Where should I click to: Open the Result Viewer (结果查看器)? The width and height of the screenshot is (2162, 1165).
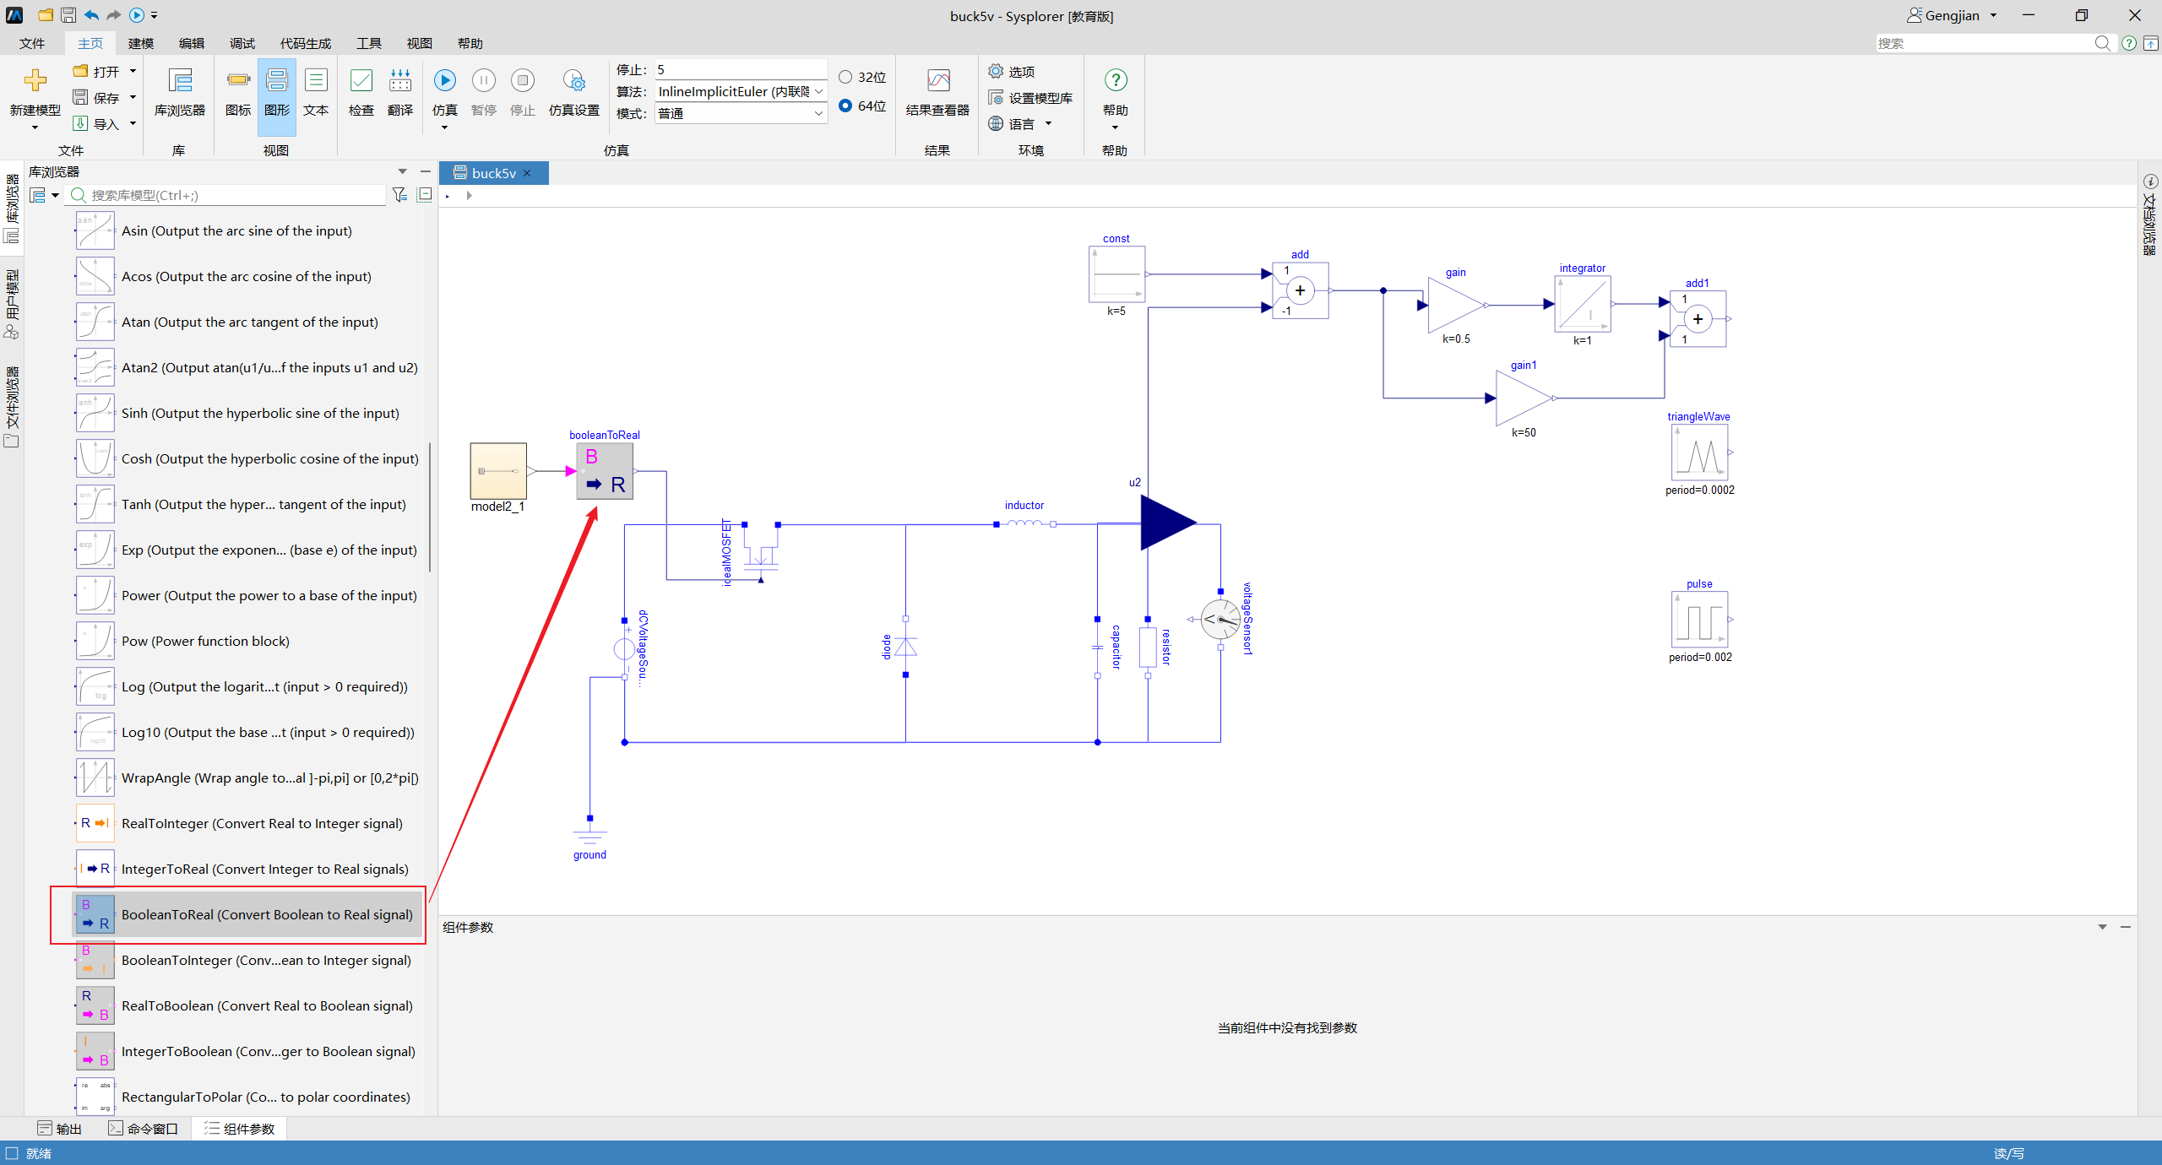937,91
